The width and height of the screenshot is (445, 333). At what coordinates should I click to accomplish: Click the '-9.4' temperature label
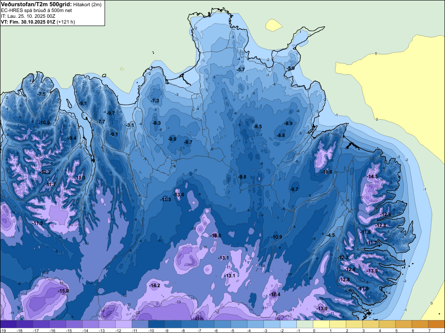coord(72,138)
